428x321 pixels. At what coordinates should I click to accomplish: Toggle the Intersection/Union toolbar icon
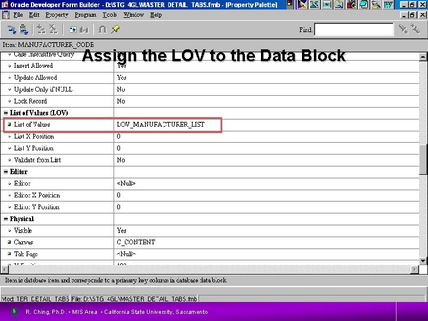point(102,30)
